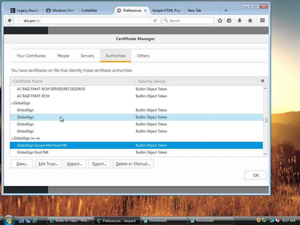The width and height of the screenshot is (300, 225).
Task: Click the GlobalSign nv-sa group label
Action: pyautogui.click(x=26, y=138)
